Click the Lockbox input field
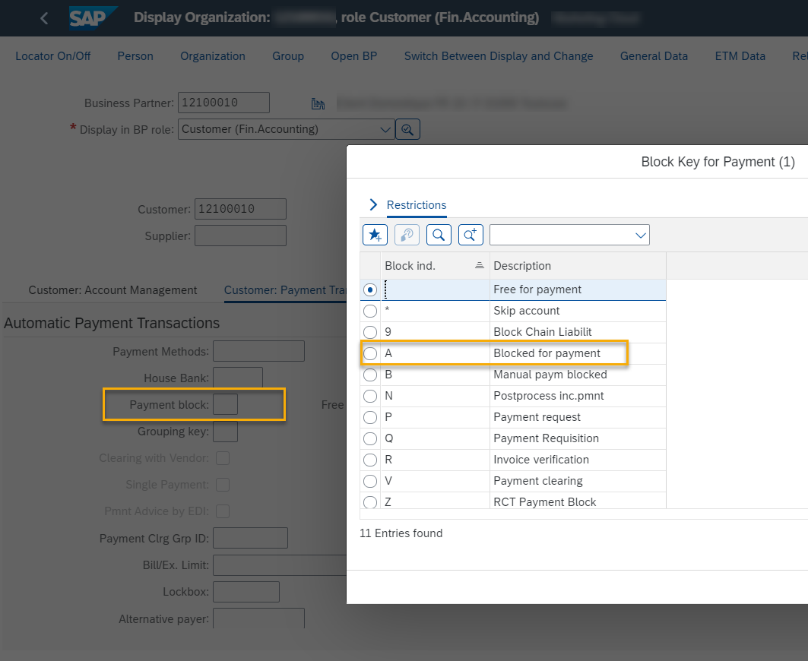Viewport: 808px width, 661px height. tap(246, 592)
